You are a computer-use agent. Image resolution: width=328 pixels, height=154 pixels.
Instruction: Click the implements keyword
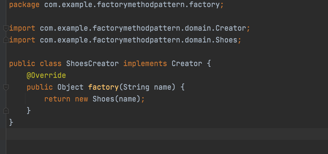pyautogui.click(x=145, y=64)
